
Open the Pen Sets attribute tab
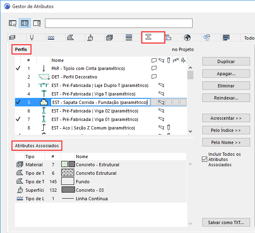coord(32,38)
